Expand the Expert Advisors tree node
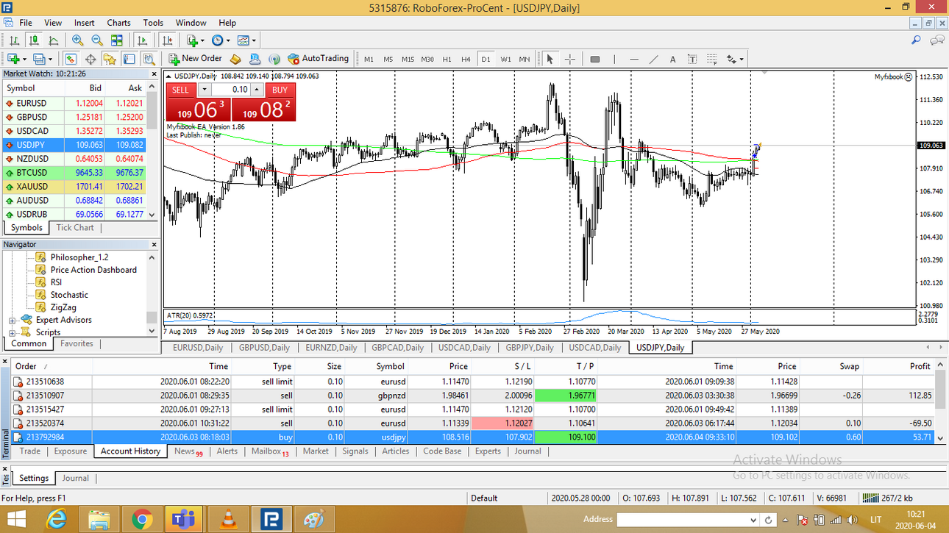 (12, 321)
